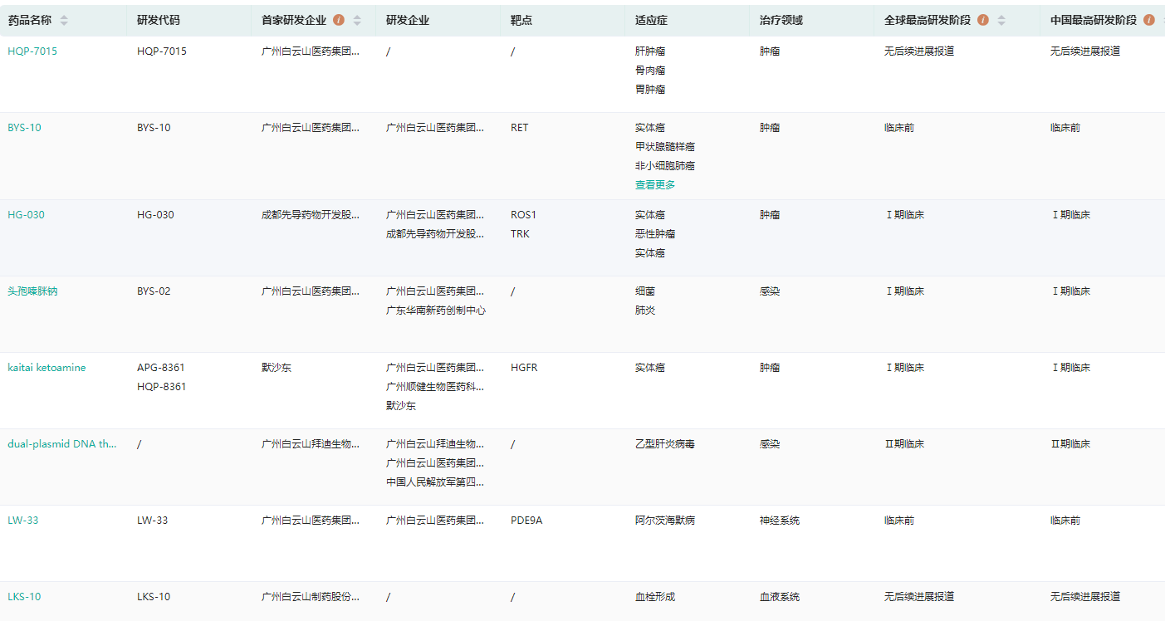Open the LKS-10 drug name link

[24, 597]
